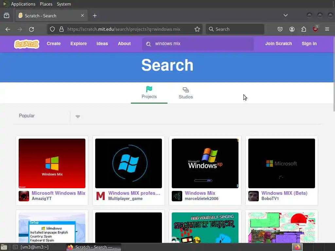Viewport: 335px width, 251px height.
Task: Click the Multiplayer_game username
Action: (125, 198)
